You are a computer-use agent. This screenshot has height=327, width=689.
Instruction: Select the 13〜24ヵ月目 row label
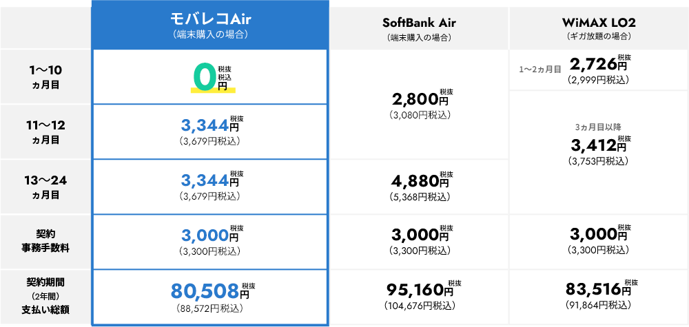click(46, 187)
